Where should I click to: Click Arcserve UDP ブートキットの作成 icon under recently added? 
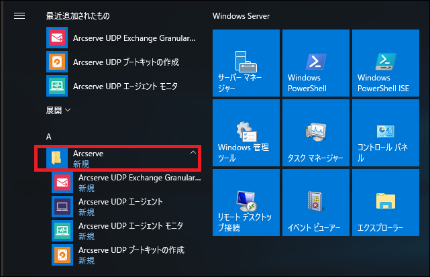57,62
